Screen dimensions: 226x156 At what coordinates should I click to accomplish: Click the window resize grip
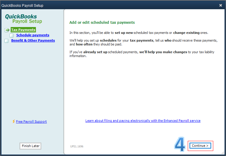(223, 153)
